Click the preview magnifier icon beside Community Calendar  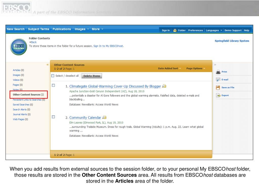(104, 117)
